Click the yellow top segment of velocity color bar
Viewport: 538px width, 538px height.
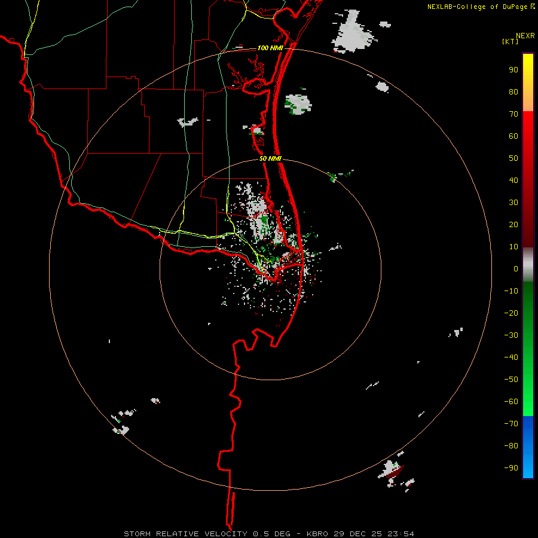click(x=528, y=82)
